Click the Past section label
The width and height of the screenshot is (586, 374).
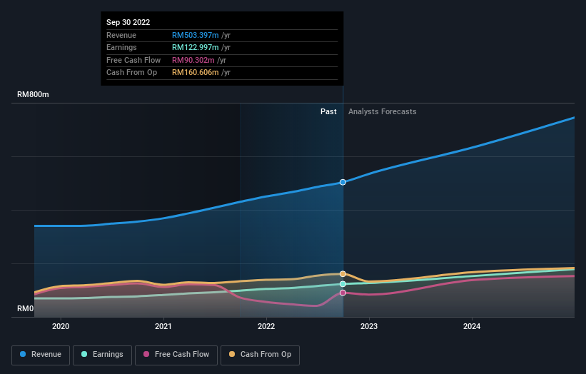(x=328, y=111)
